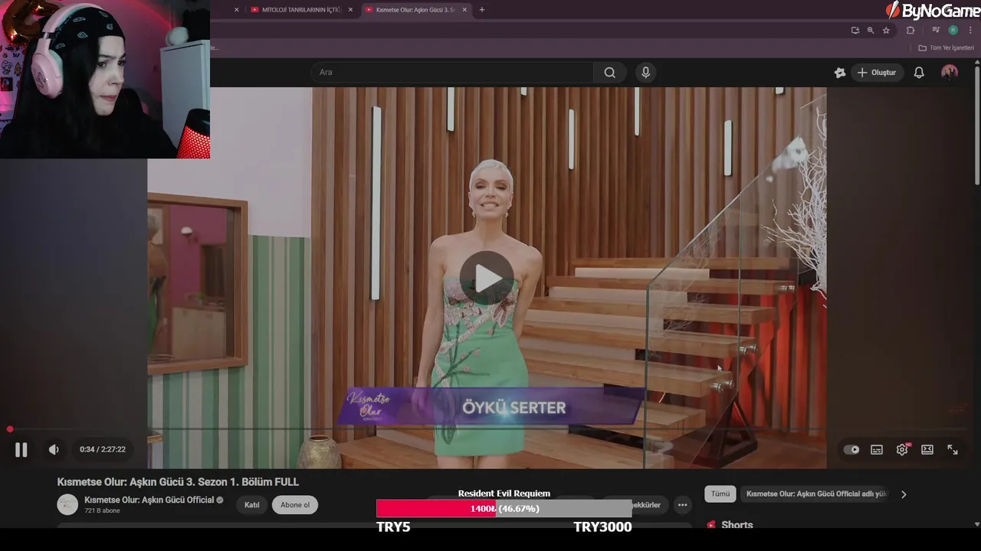The image size is (981, 551).
Task: Click the Shorts section heading
Action: click(737, 525)
